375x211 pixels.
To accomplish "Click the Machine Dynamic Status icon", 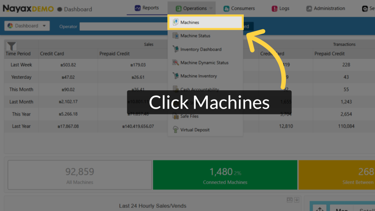I will pyautogui.click(x=175, y=63).
